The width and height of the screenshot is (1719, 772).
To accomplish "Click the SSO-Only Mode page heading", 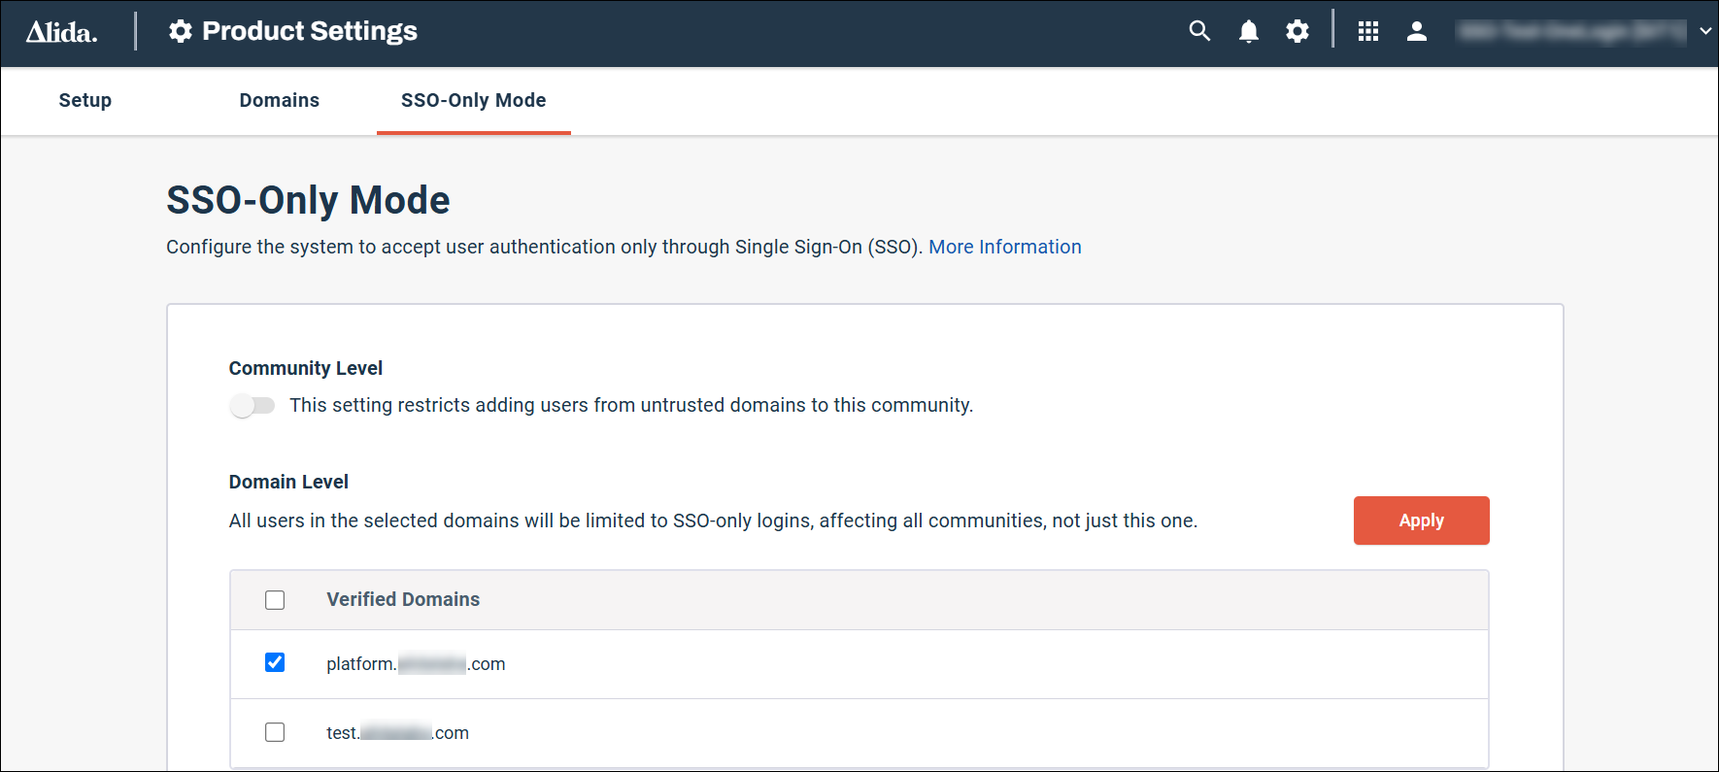I will (x=308, y=200).
